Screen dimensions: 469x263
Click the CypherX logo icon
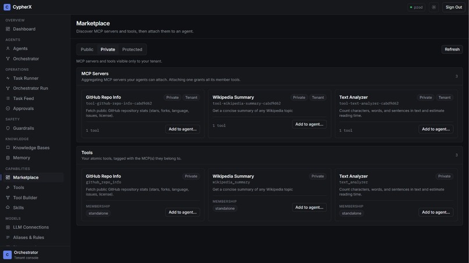(7, 7)
